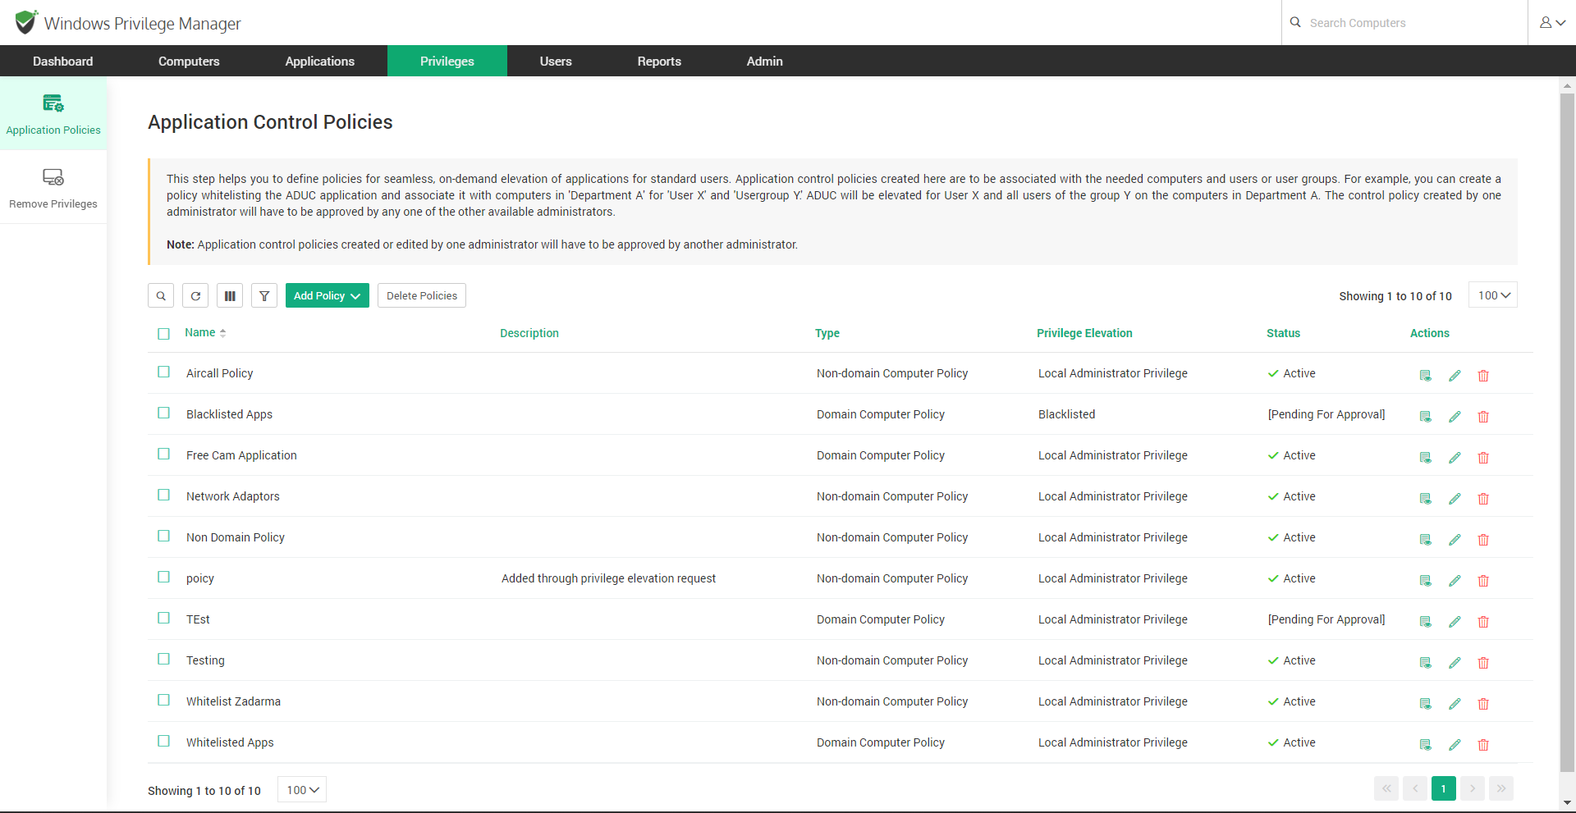Switch to the Reports tab

click(659, 61)
